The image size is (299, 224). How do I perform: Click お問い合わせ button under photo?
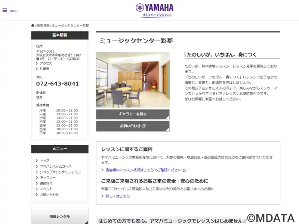133,126
